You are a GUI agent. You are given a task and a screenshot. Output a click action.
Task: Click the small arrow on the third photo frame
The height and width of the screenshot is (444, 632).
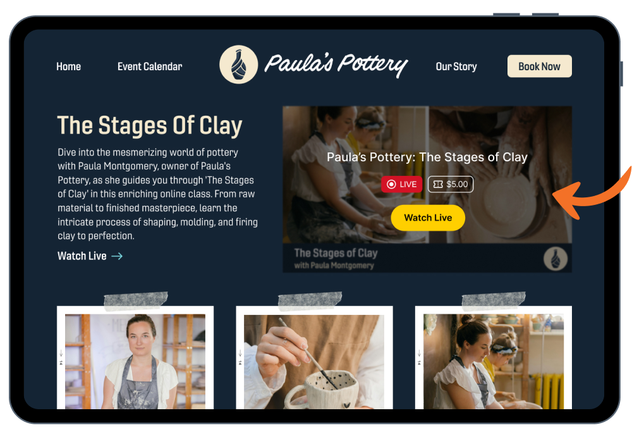point(419,354)
